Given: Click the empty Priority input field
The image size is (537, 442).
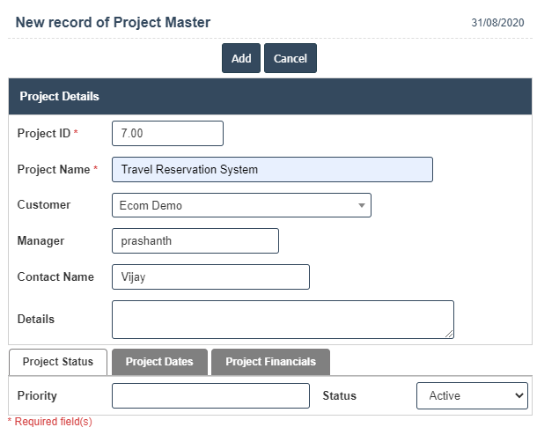Looking at the screenshot, I should (x=210, y=395).
